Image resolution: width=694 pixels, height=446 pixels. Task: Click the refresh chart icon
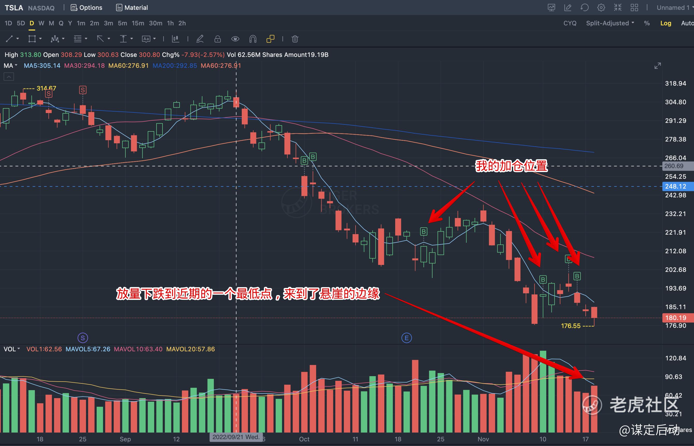584,8
